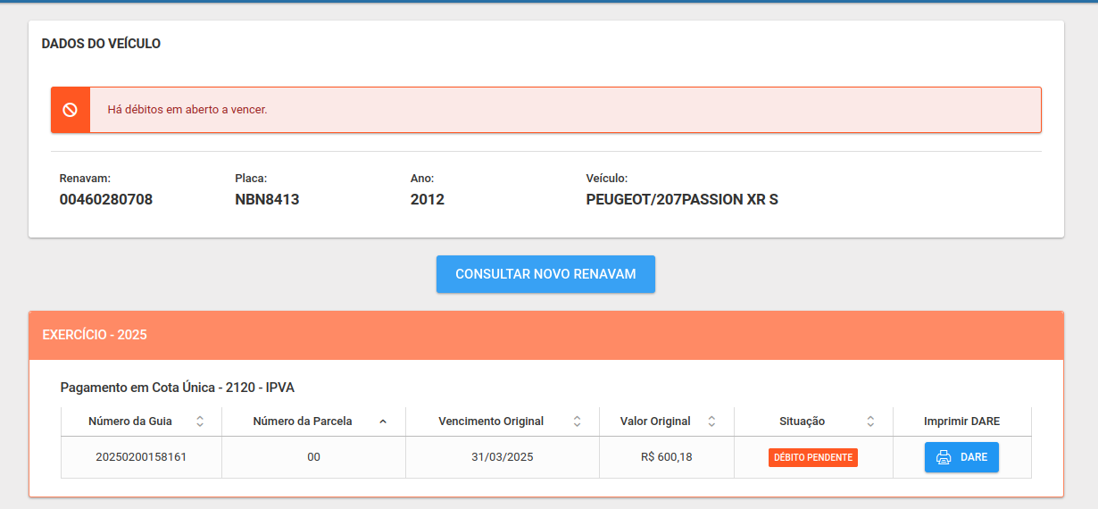Viewport: 1098px width, 509px height.
Task: Sort table by Vencimento Original arrows
Action: tap(578, 421)
